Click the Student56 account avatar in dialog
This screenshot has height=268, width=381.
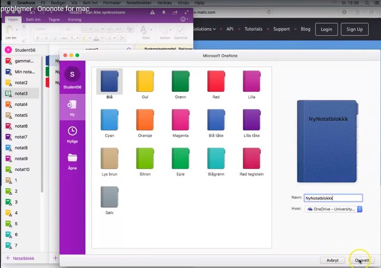[72, 74]
